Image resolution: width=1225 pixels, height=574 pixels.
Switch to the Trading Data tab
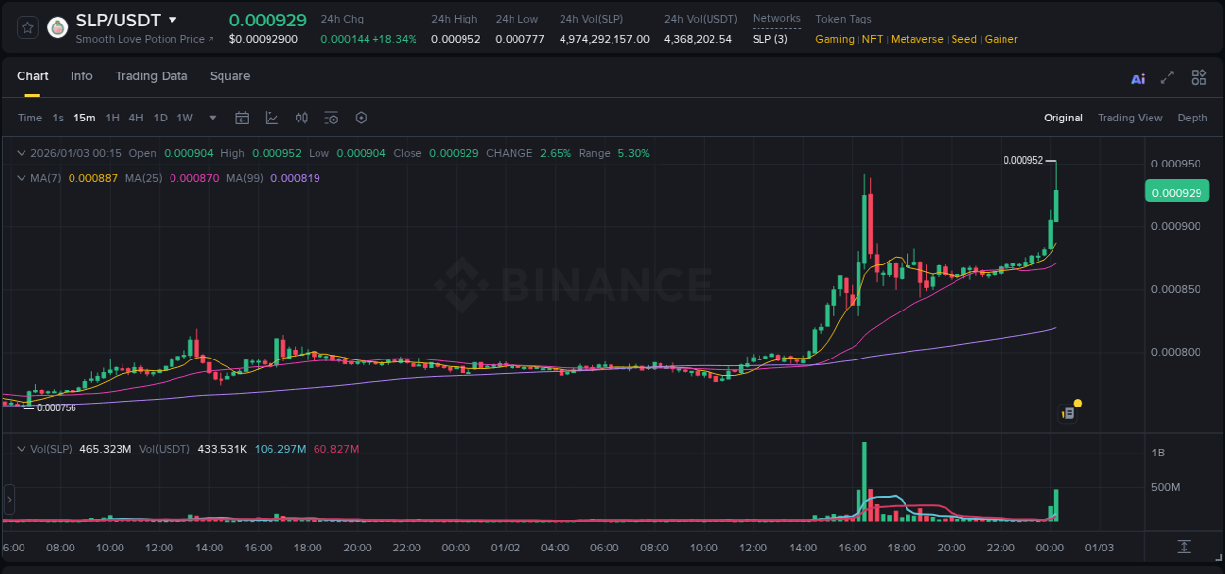[151, 76]
